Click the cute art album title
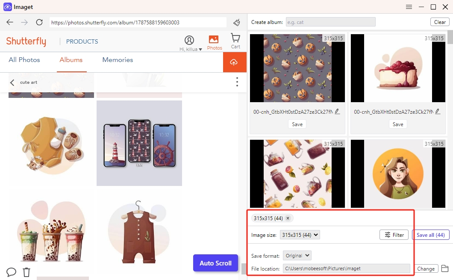 pyautogui.click(x=29, y=83)
